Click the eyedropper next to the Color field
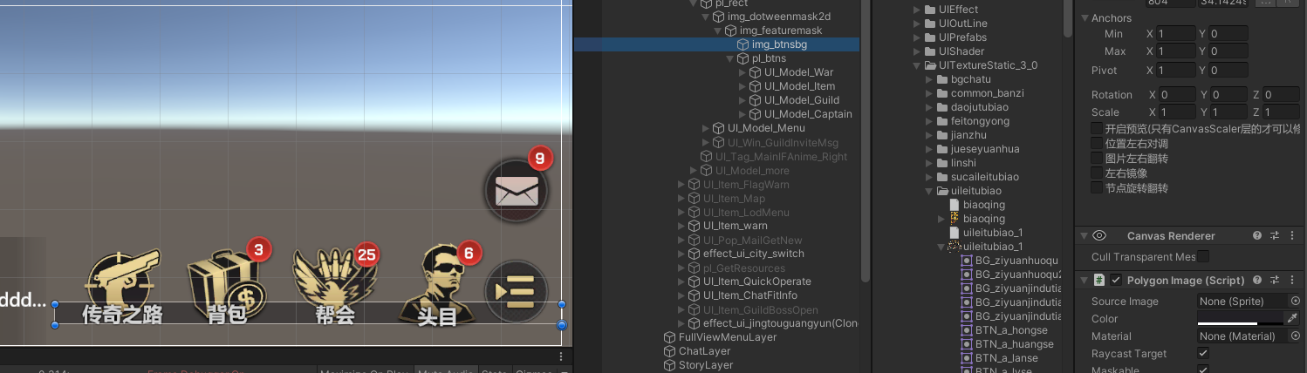 (1294, 319)
